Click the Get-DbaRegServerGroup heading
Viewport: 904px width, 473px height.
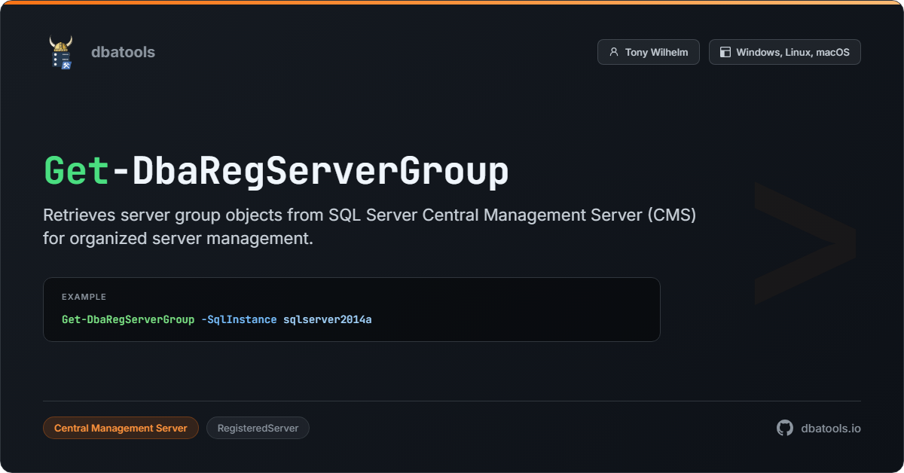point(276,171)
